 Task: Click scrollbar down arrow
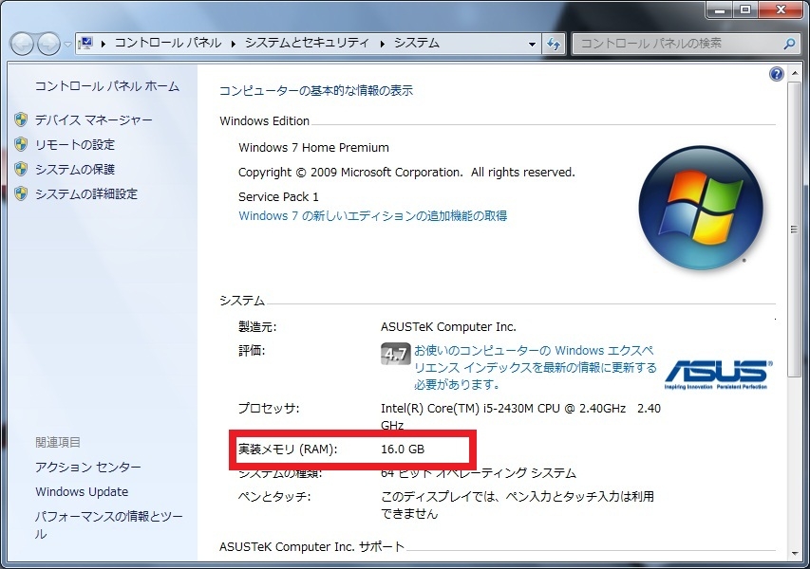pyautogui.click(x=794, y=554)
